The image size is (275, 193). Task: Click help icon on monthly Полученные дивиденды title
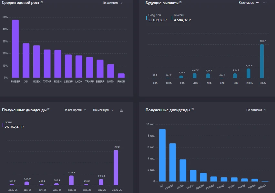coord(49,109)
